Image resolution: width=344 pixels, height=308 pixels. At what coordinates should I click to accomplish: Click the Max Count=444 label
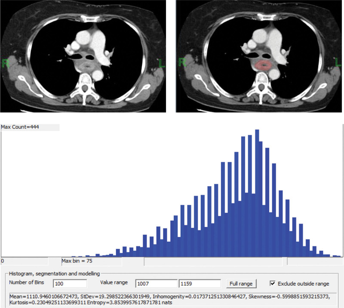20,127
